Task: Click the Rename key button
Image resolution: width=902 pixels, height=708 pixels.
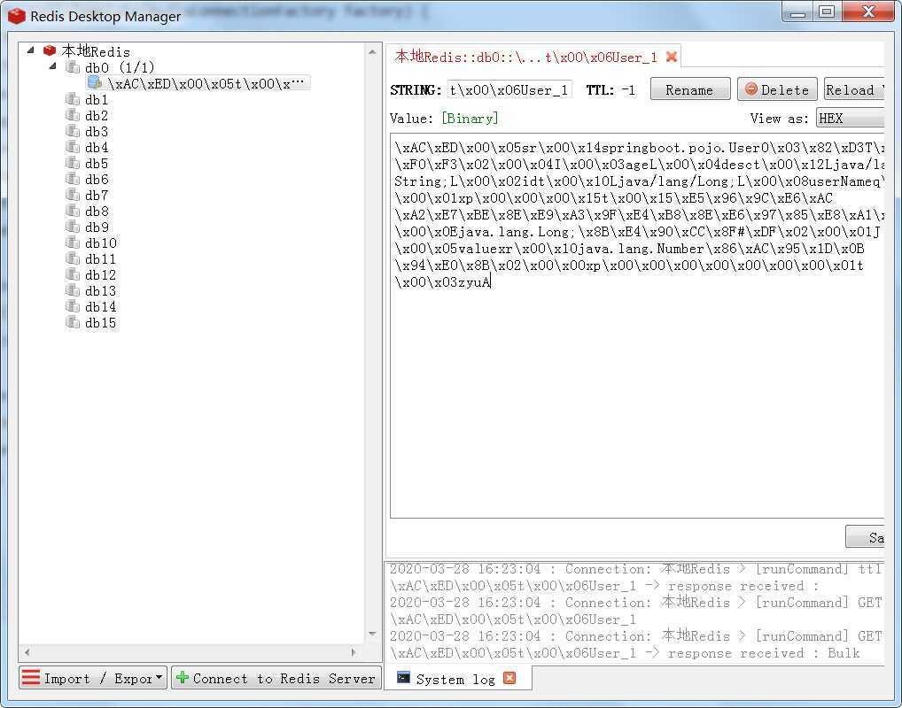Action: 690,89
